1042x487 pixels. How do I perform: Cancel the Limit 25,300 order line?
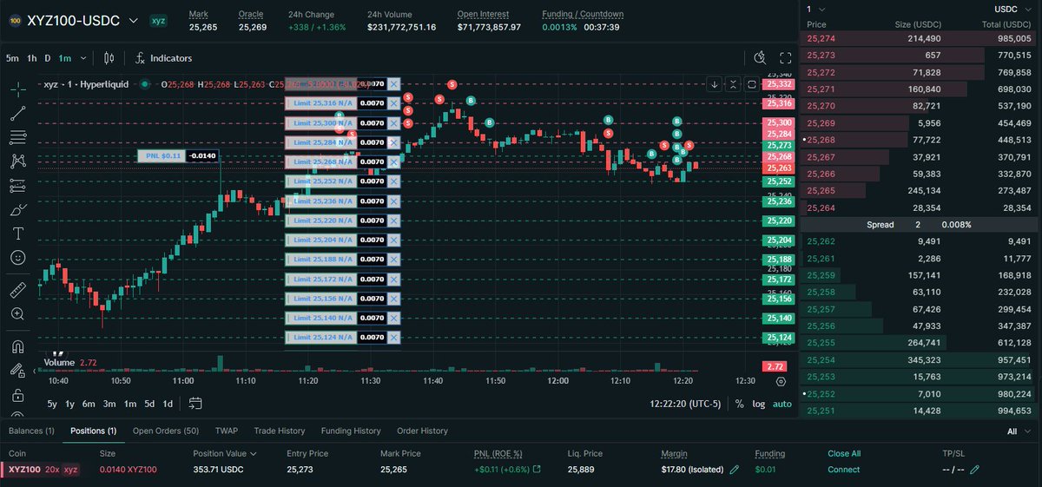pyautogui.click(x=394, y=123)
